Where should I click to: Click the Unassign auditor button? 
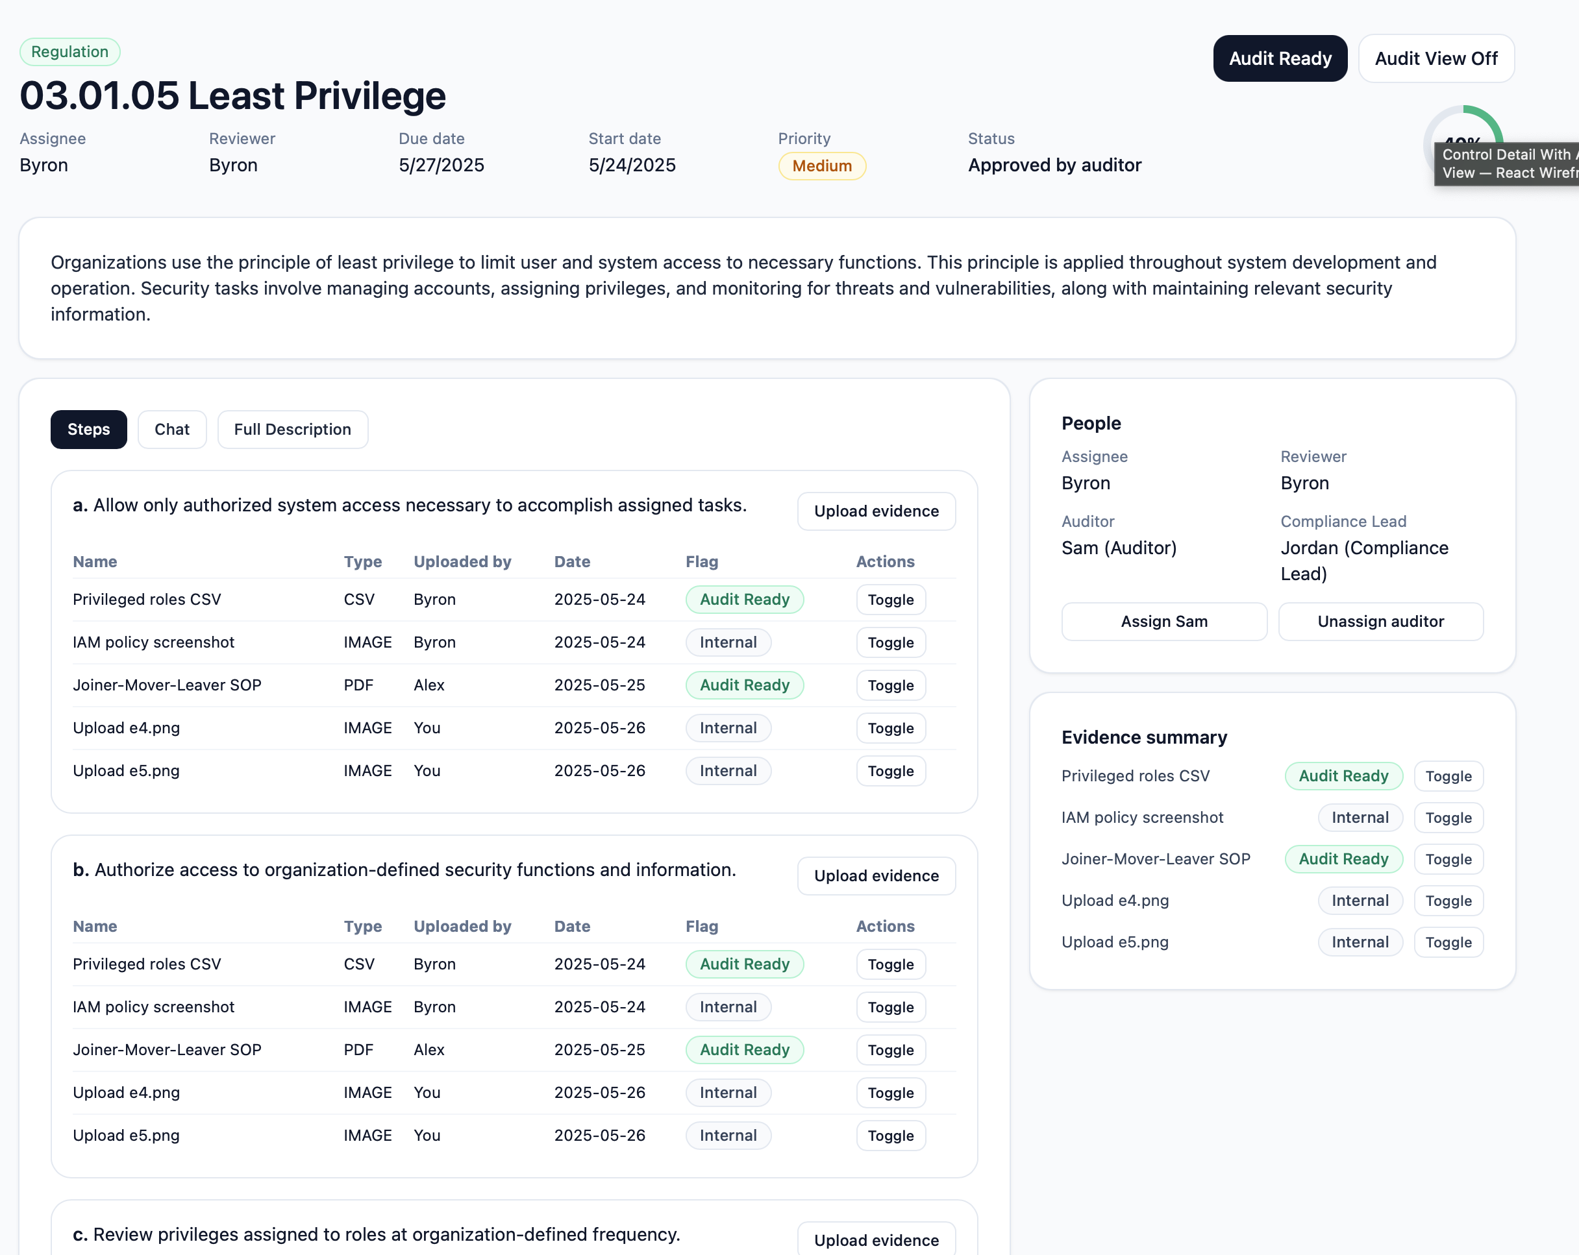coord(1380,621)
